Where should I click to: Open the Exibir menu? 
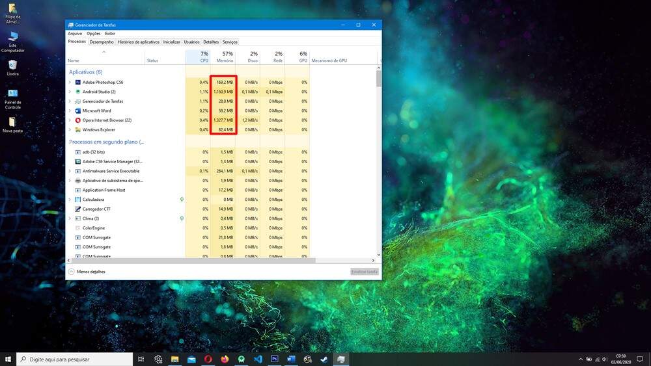pyautogui.click(x=109, y=34)
